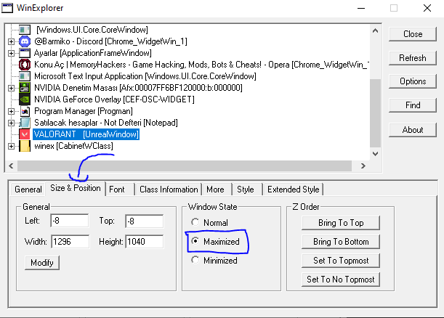Screen dimensions: 444x318
Task: Select the Maximized radio button
Action: coord(195,241)
